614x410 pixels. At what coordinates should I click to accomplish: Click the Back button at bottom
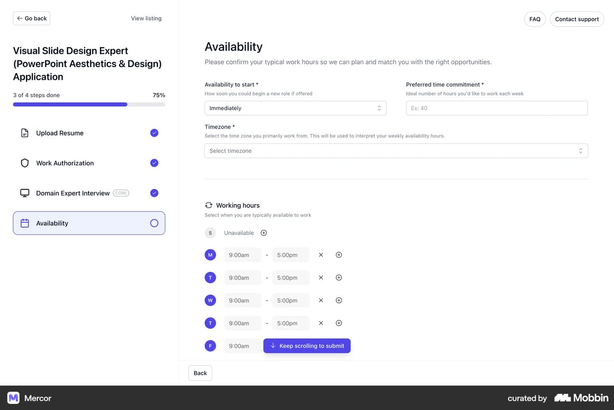click(200, 373)
